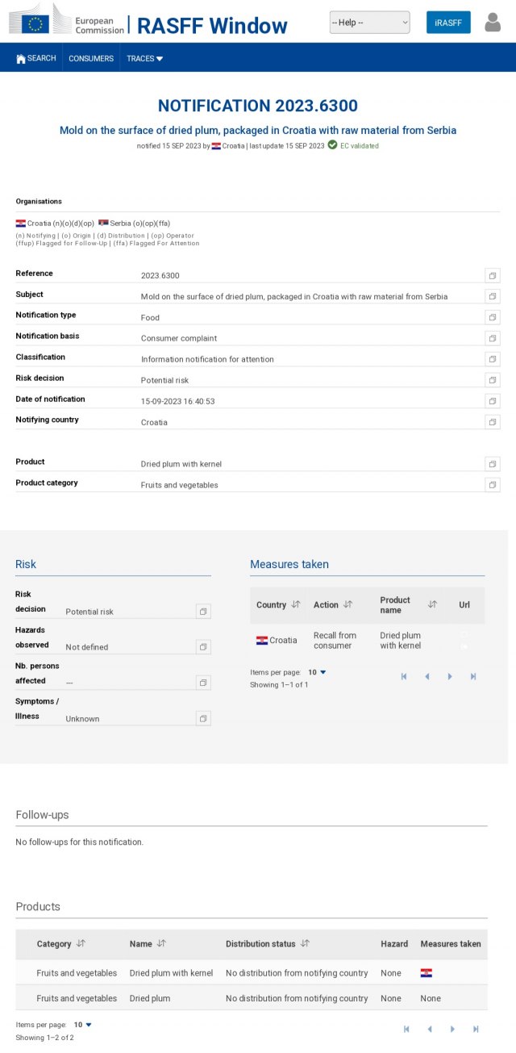The height and width of the screenshot is (1053, 516).
Task: Sort Products table by Distribution status
Action: 304,943
